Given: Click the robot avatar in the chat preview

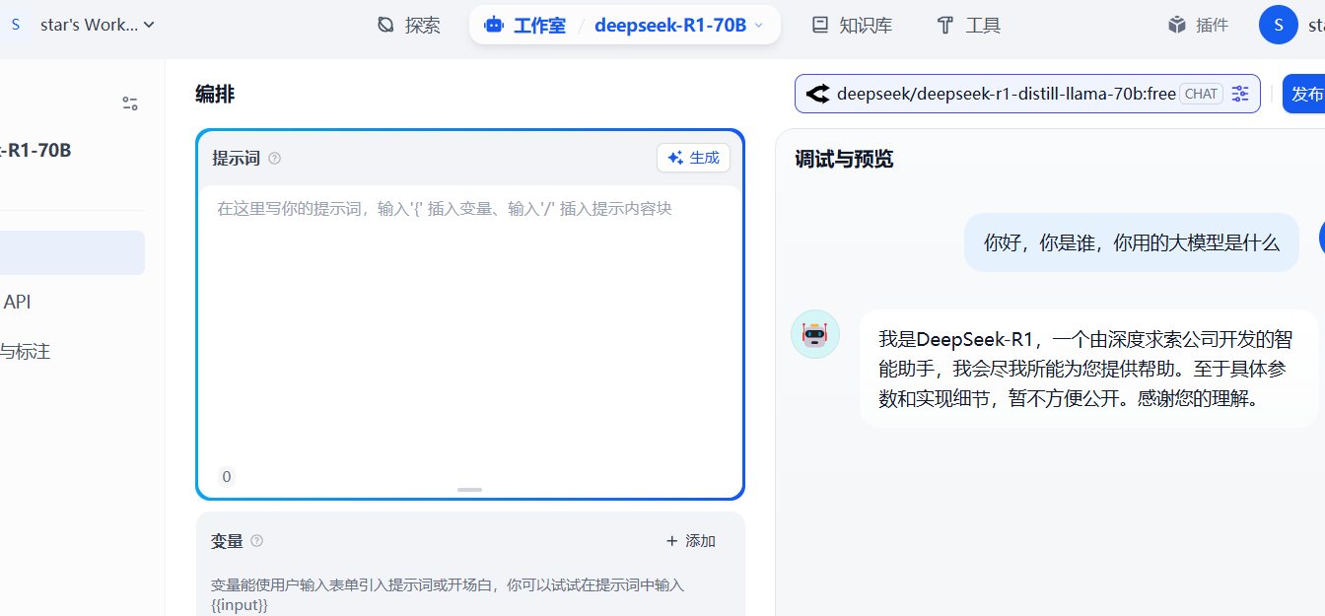Looking at the screenshot, I should pyautogui.click(x=815, y=335).
